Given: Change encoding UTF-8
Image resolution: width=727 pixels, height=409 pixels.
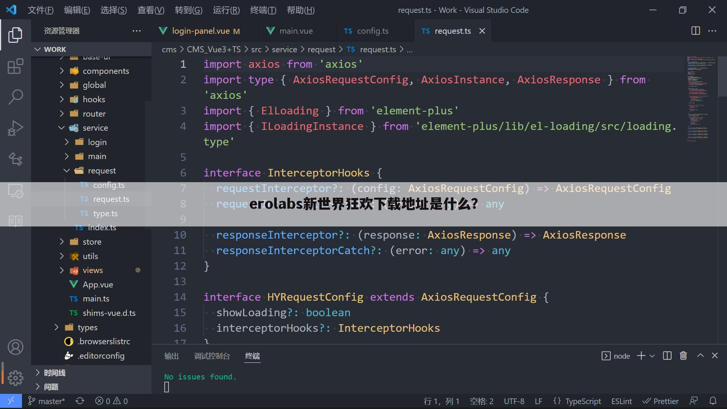Looking at the screenshot, I should coord(514,401).
